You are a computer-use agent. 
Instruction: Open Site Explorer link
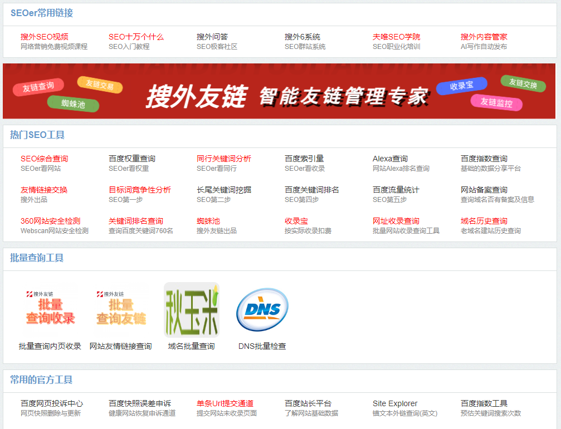tap(395, 403)
